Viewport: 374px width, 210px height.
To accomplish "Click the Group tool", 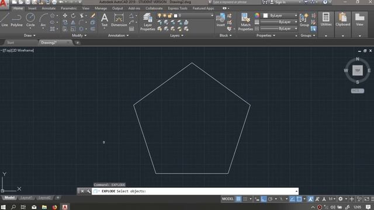I will [304, 20].
